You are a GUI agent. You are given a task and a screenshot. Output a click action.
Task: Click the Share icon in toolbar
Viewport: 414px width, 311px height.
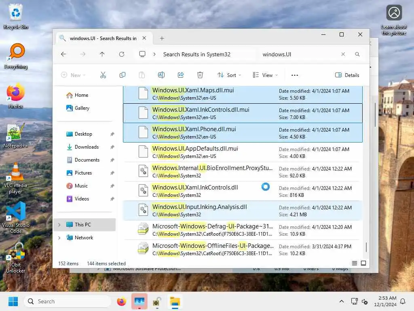click(181, 75)
